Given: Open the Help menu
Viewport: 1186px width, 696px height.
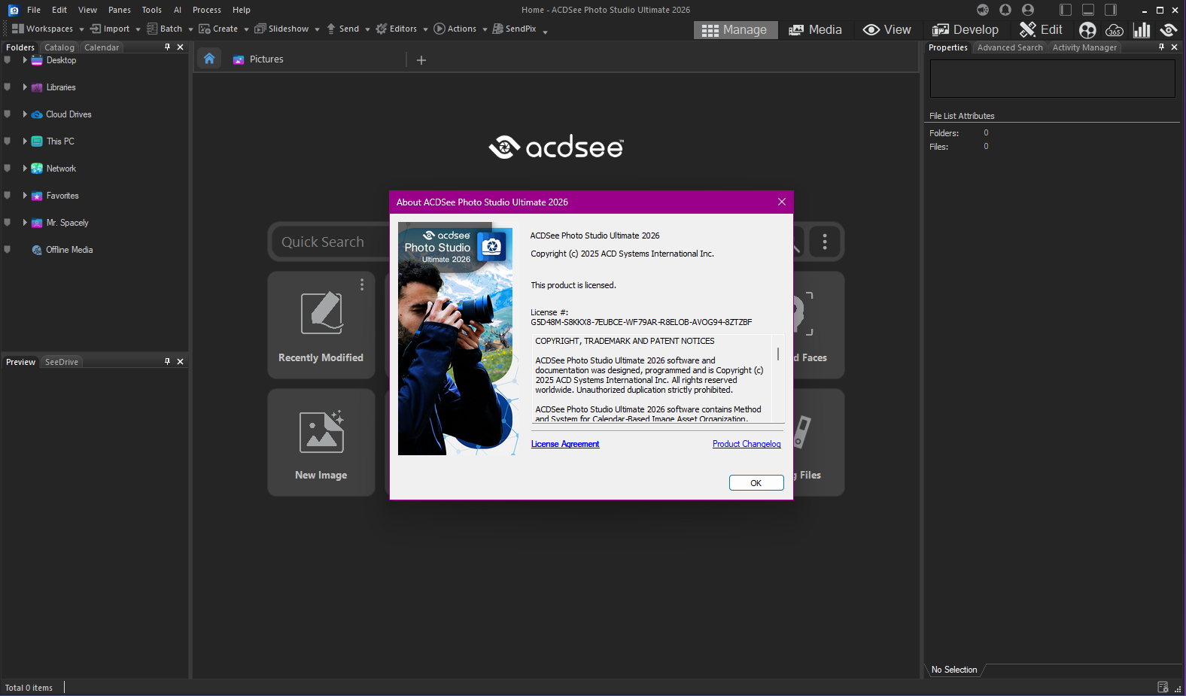Looking at the screenshot, I should [242, 10].
